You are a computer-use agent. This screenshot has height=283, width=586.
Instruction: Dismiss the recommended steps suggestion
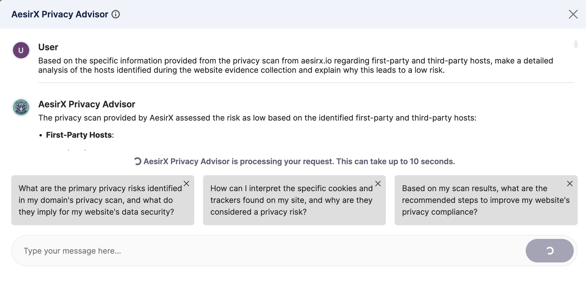[570, 183]
